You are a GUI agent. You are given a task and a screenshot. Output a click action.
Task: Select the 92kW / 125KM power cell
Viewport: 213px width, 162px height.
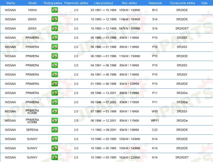(x=129, y=84)
